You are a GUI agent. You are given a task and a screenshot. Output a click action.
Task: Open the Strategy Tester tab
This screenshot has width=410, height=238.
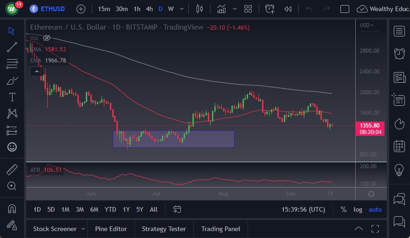(x=164, y=229)
